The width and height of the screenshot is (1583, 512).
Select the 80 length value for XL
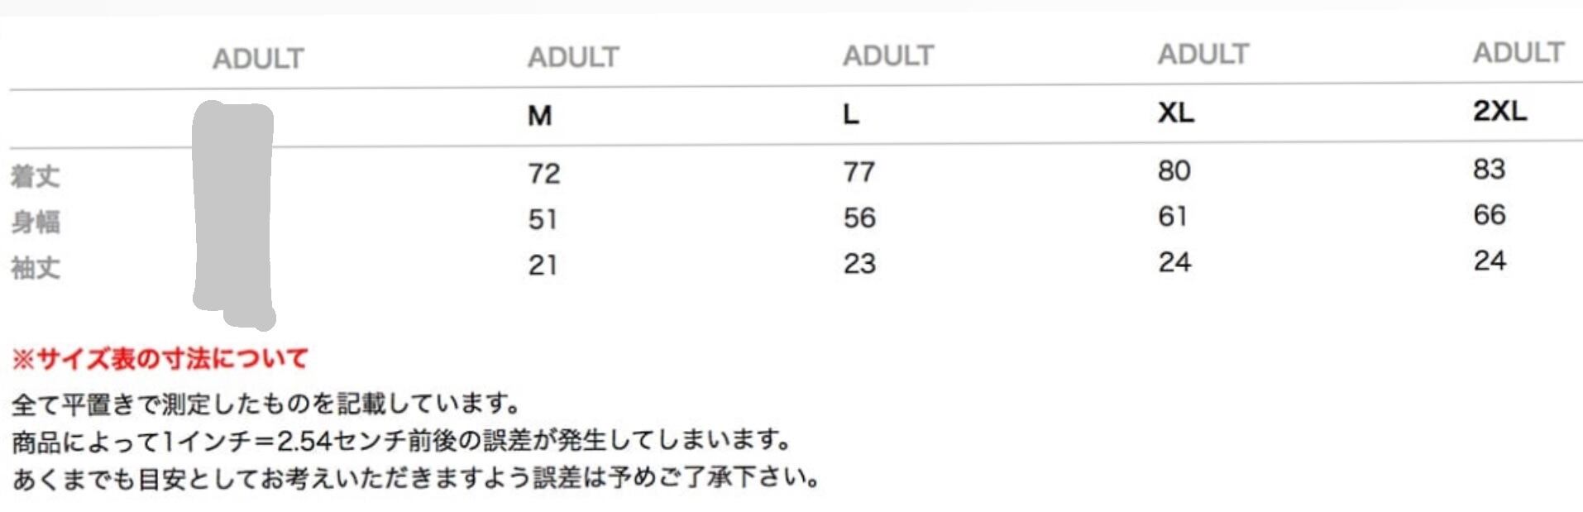click(1174, 170)
